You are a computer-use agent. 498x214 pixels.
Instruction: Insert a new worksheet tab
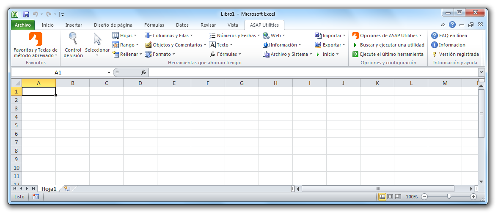pyautogui.click(x=67, y=189)
